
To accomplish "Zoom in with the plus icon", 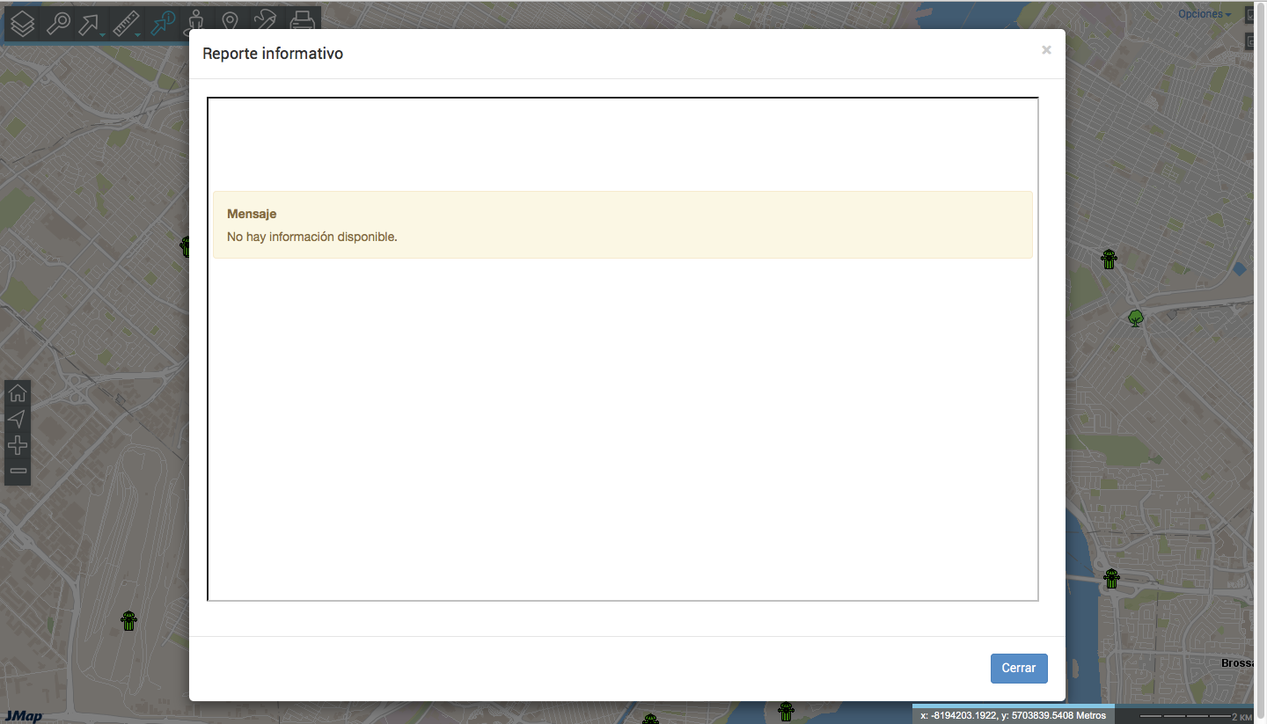I will click(18, 445).
